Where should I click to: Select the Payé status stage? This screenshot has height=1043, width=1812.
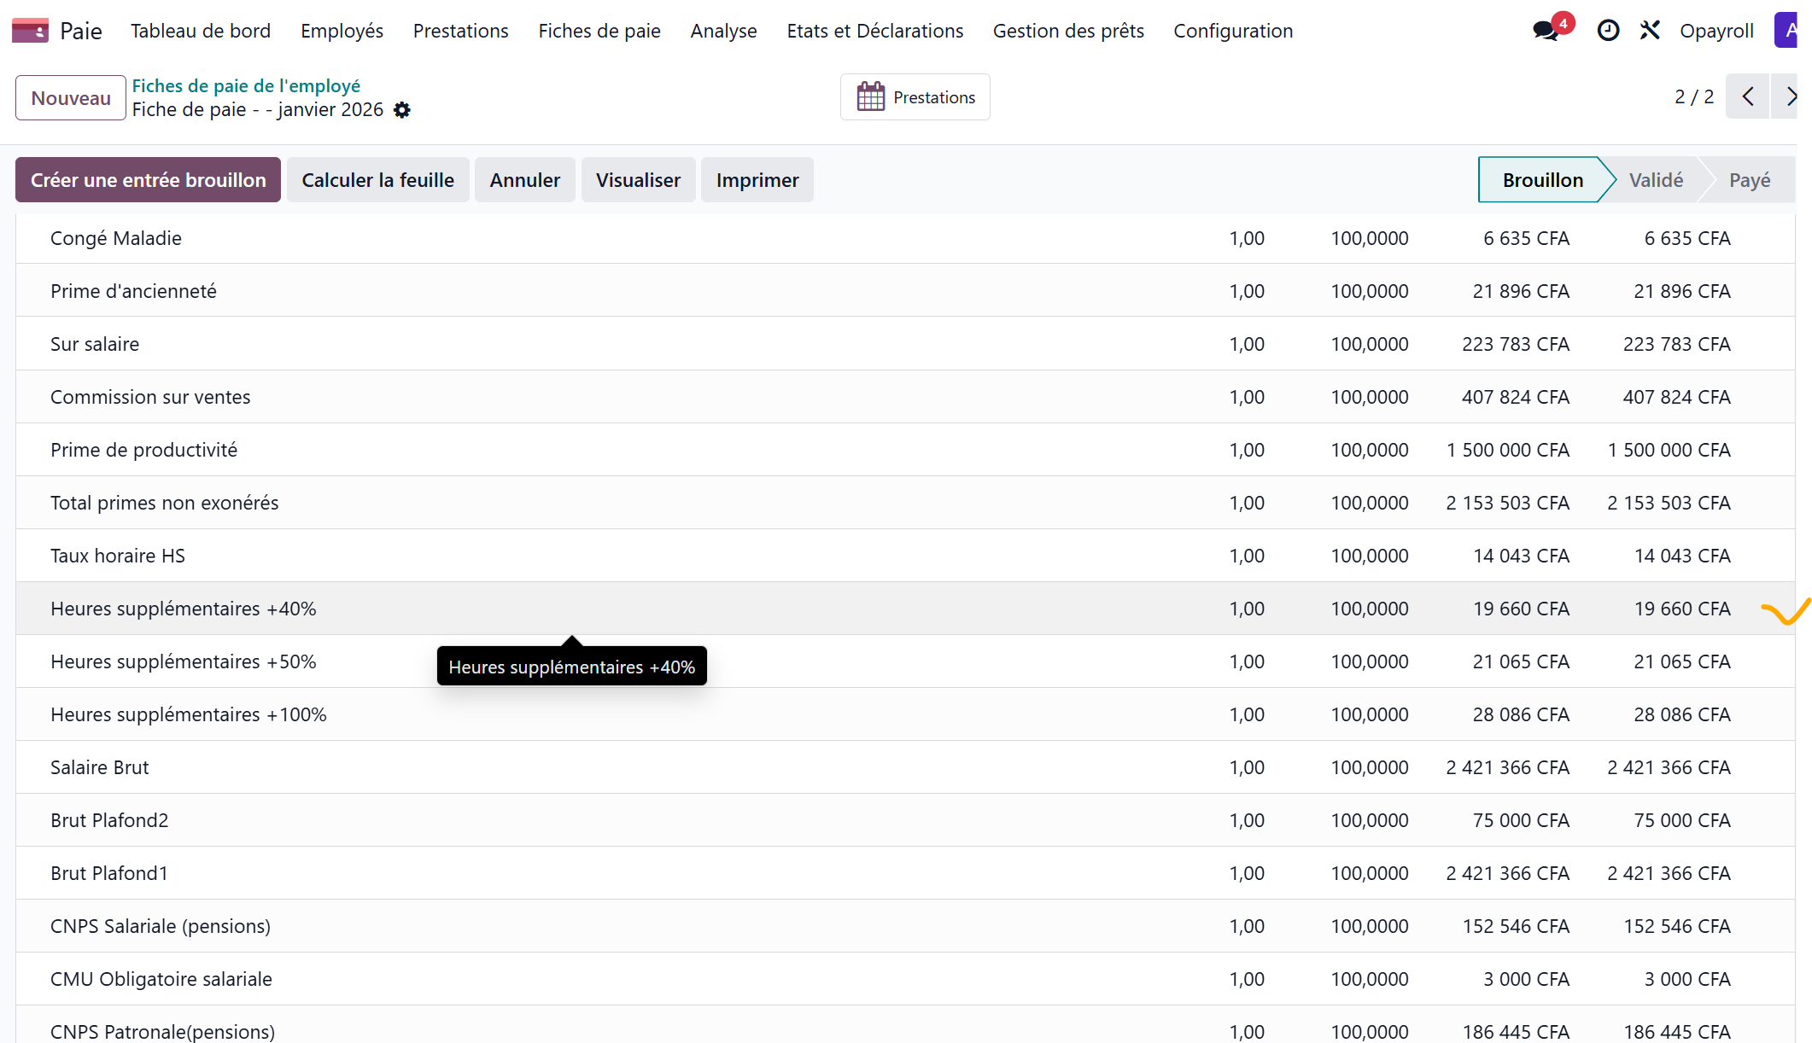(1750, 180)
